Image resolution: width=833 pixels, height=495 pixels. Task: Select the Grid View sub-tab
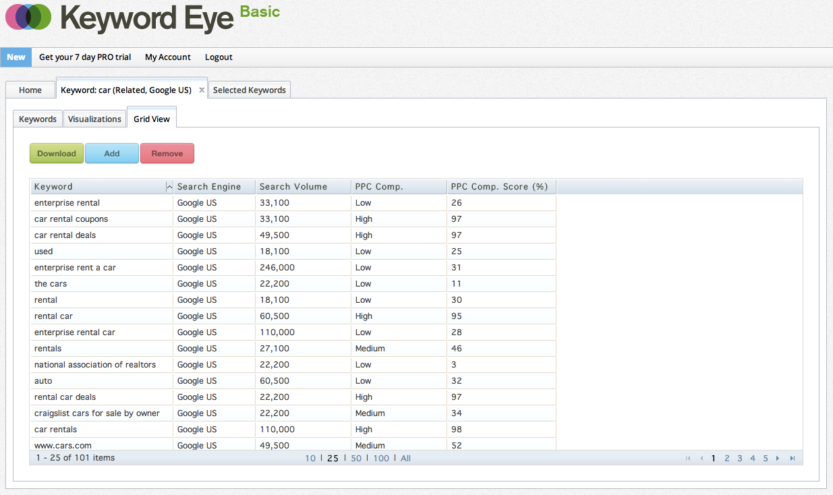click(x=152, y=119)
